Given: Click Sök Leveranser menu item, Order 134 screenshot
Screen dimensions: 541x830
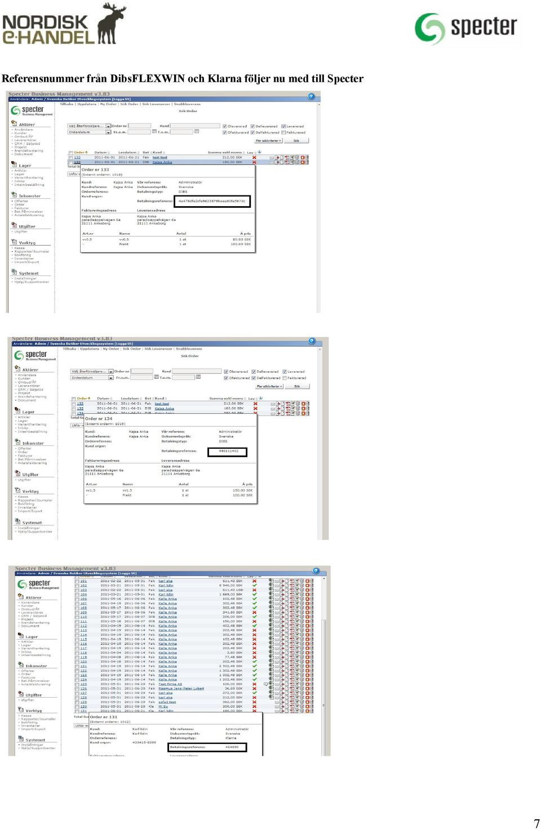Looking at the screenshot, I should point(158,349).
